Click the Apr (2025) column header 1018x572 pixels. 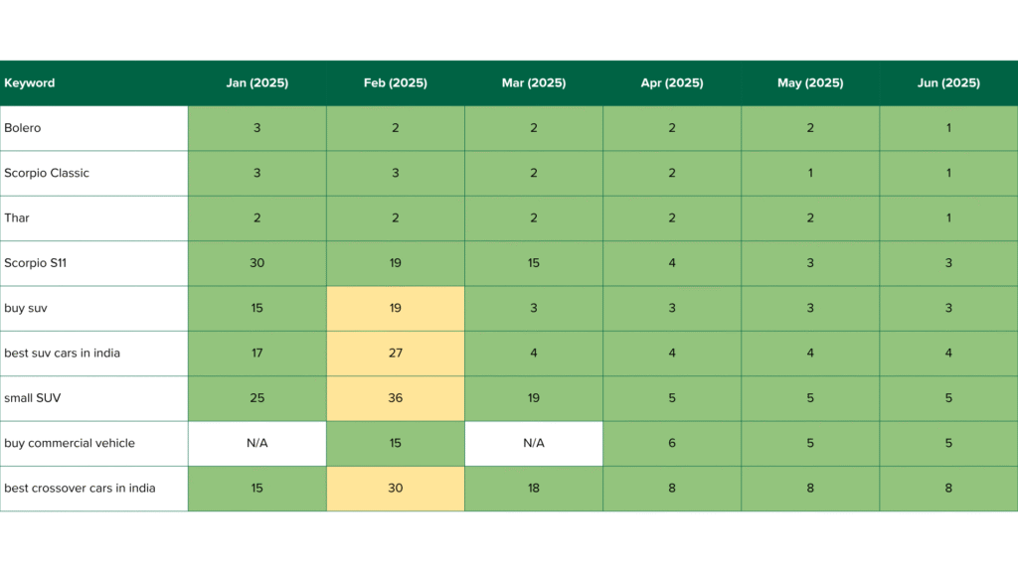click(672, 83)
